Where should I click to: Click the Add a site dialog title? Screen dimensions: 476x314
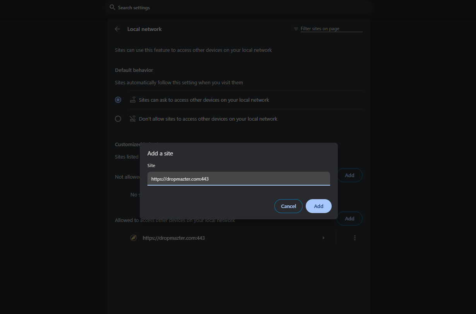point(160,154)
